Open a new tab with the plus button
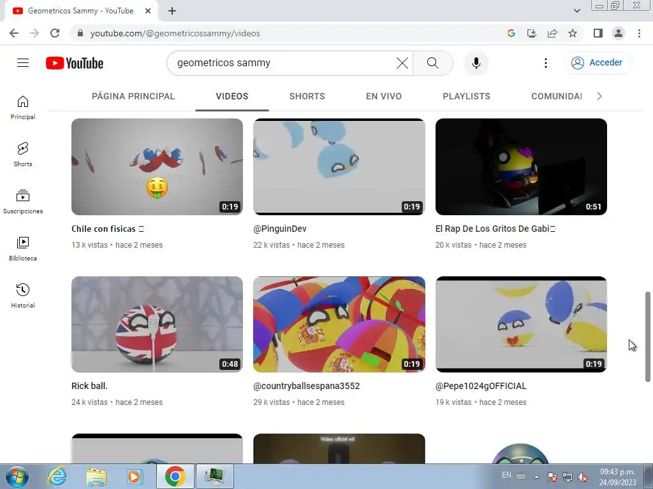The width and height of the screenshot is (653, 489). click(x=172, y=11)
